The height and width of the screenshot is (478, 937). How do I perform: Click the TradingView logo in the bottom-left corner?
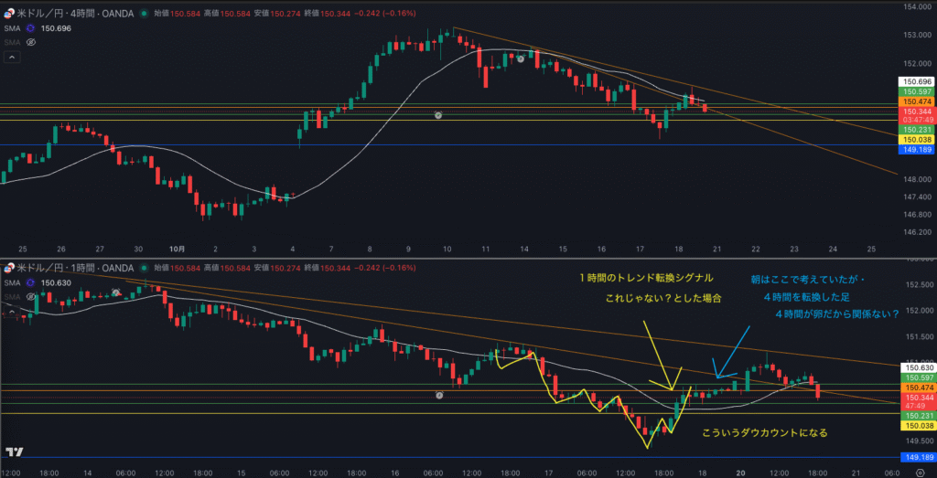point(14,452)
